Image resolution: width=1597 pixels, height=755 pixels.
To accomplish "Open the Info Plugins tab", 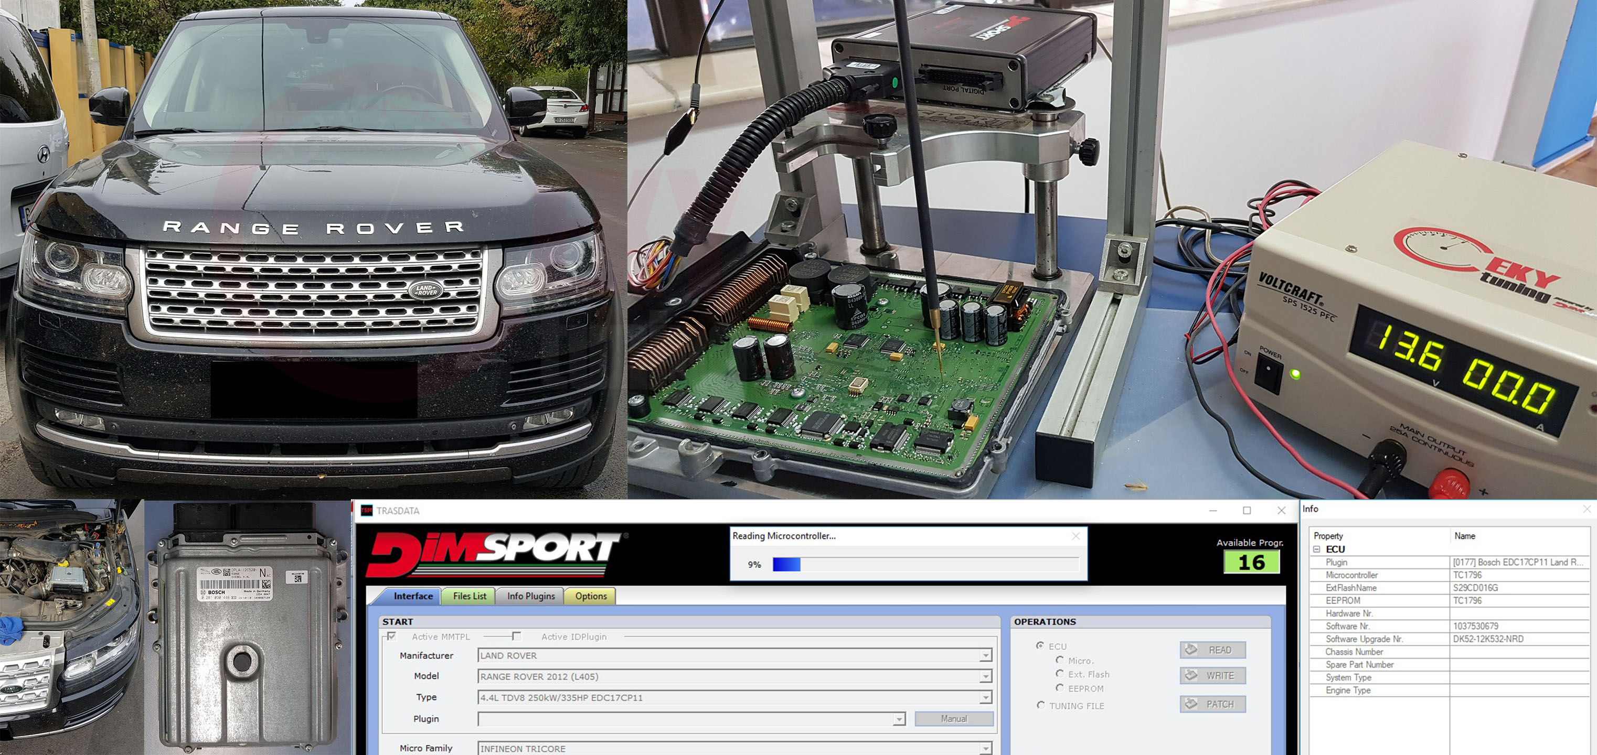I will point(531,596).
